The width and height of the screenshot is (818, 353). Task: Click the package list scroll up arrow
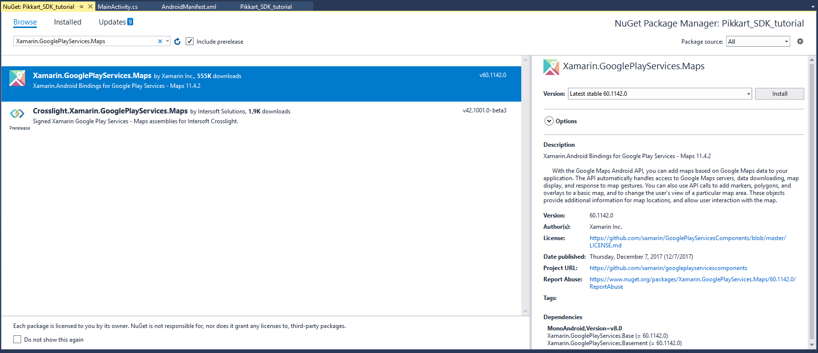pos(525,59)
